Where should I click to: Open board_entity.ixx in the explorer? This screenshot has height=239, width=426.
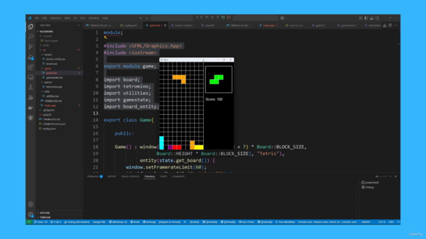[x=55, y=59]
